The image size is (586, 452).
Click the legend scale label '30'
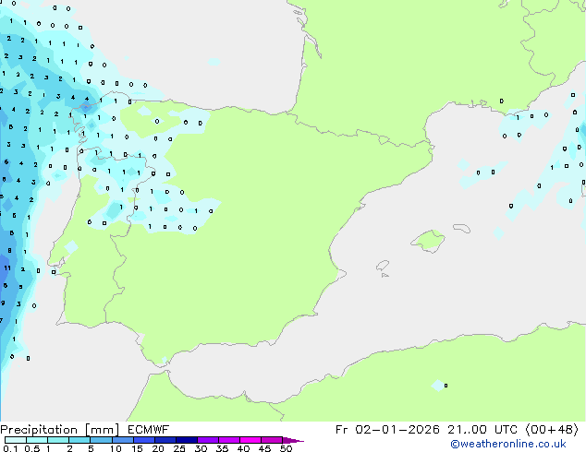pos(201,448)
